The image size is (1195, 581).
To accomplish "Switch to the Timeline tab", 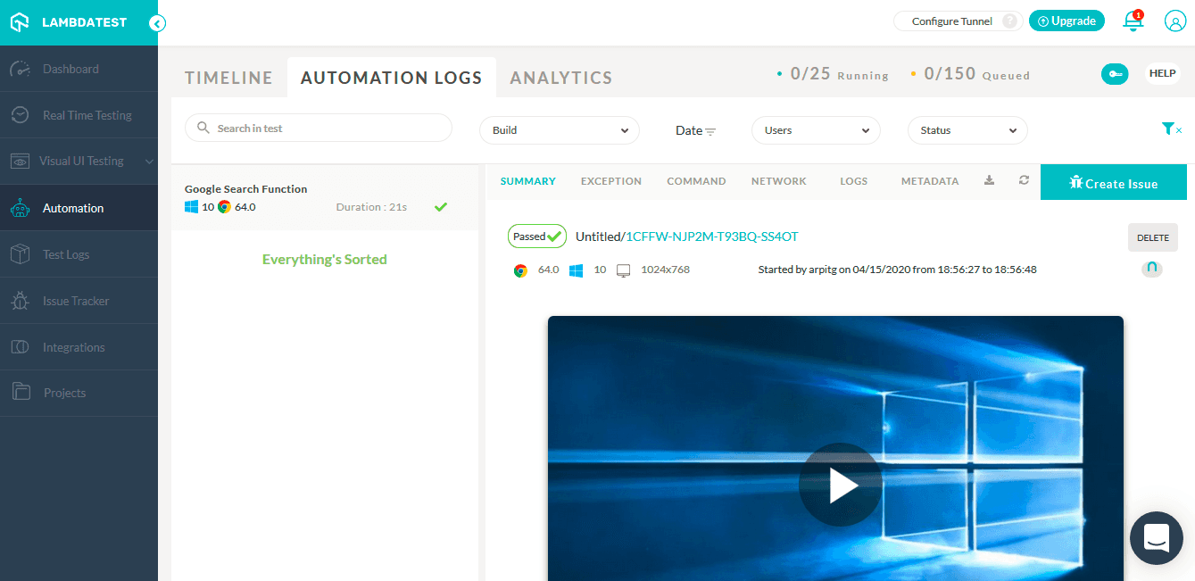I will (228, 78).
